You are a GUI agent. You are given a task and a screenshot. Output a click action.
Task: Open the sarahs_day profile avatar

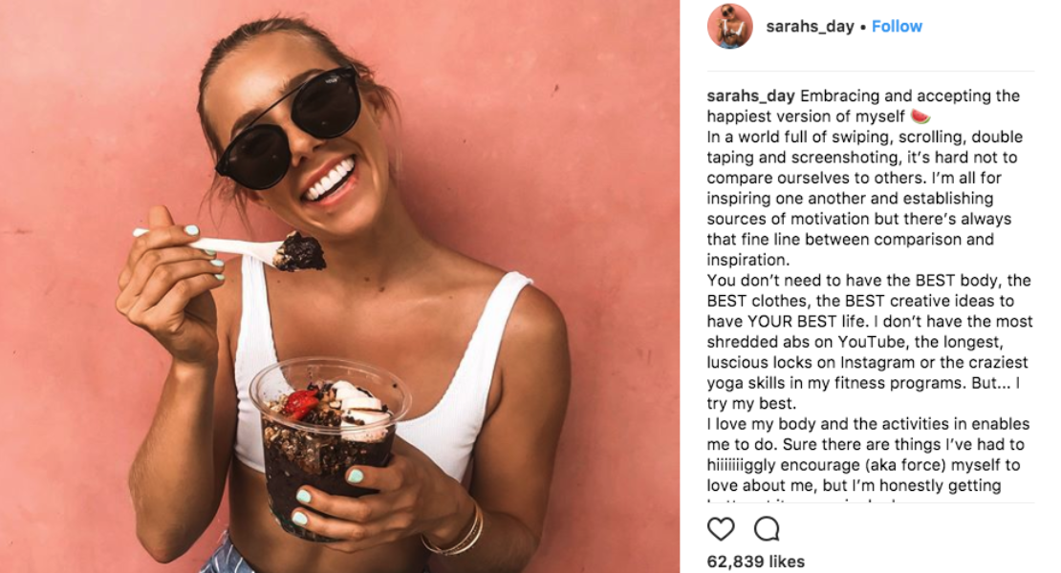click(x=730, y=27)
